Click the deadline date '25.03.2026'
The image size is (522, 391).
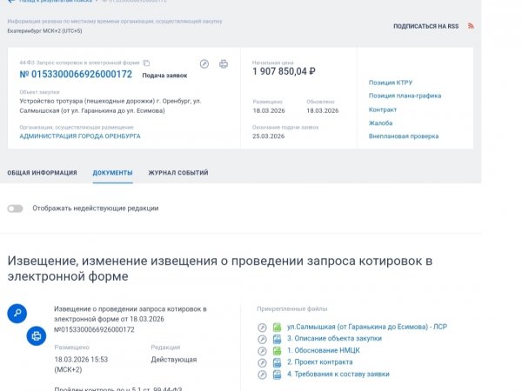(268, 136)
